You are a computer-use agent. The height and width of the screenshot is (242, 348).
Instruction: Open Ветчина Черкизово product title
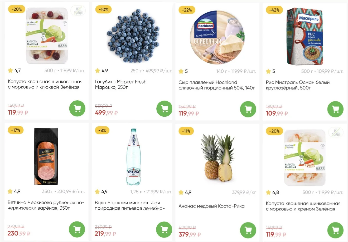coord(46,205)
